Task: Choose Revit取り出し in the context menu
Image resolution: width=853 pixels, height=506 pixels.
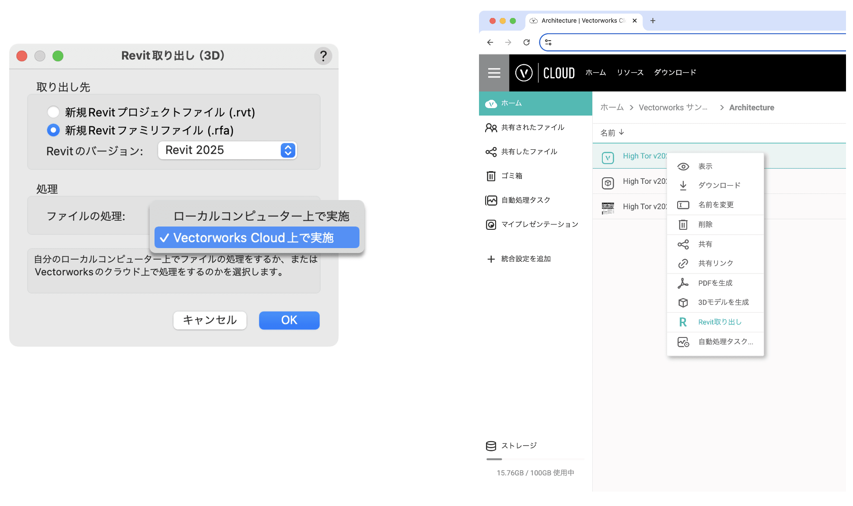Action: (x=715, y=322)
